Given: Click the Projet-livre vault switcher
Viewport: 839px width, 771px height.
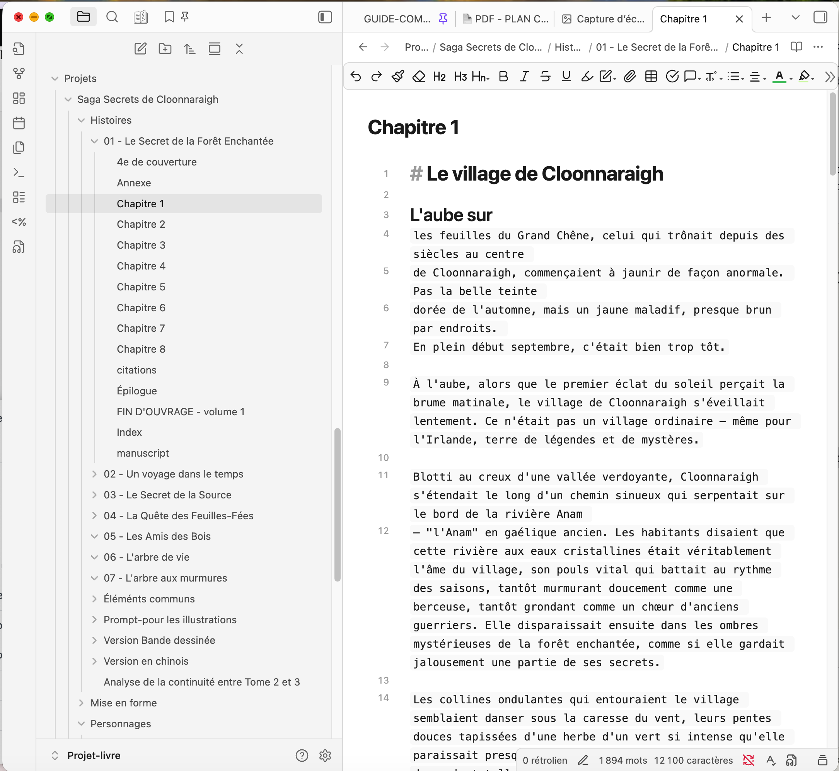Looking at the screenshot, I should (94, 756).
